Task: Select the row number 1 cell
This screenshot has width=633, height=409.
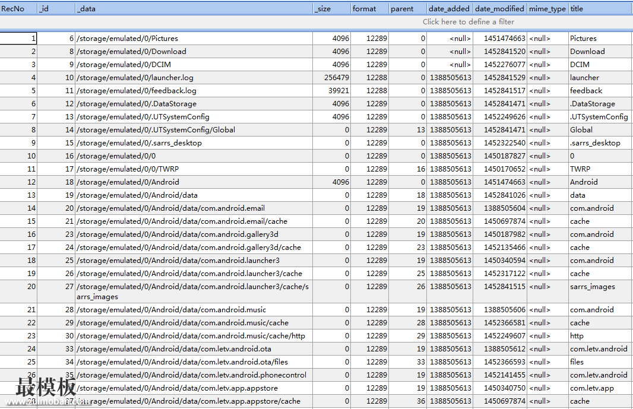Action: pos(18,39)
